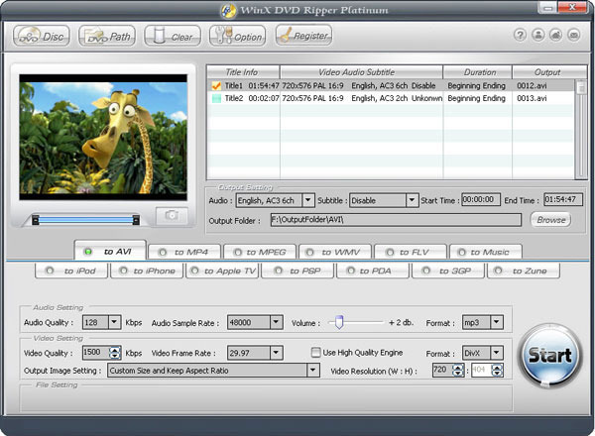
Task: Select the to FLV output tab
Action: point(411,252)
